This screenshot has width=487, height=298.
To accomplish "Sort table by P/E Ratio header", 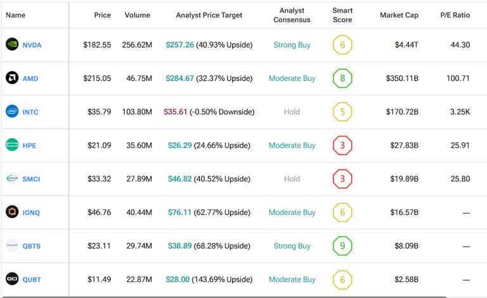I will click(455, 15).
